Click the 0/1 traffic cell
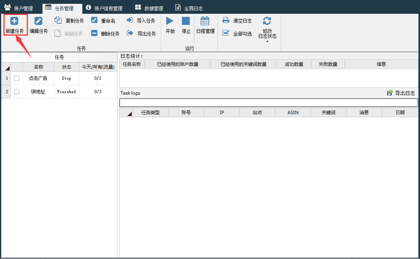The image size is (420, 259). point(98,78)
